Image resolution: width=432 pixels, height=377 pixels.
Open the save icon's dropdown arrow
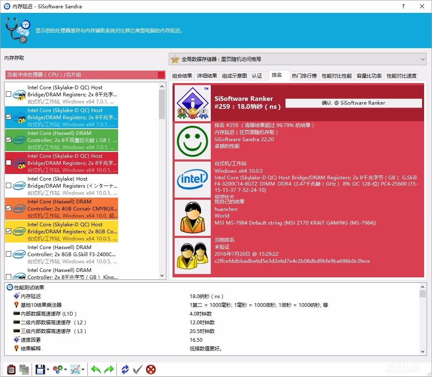click(x=48, y=370)
